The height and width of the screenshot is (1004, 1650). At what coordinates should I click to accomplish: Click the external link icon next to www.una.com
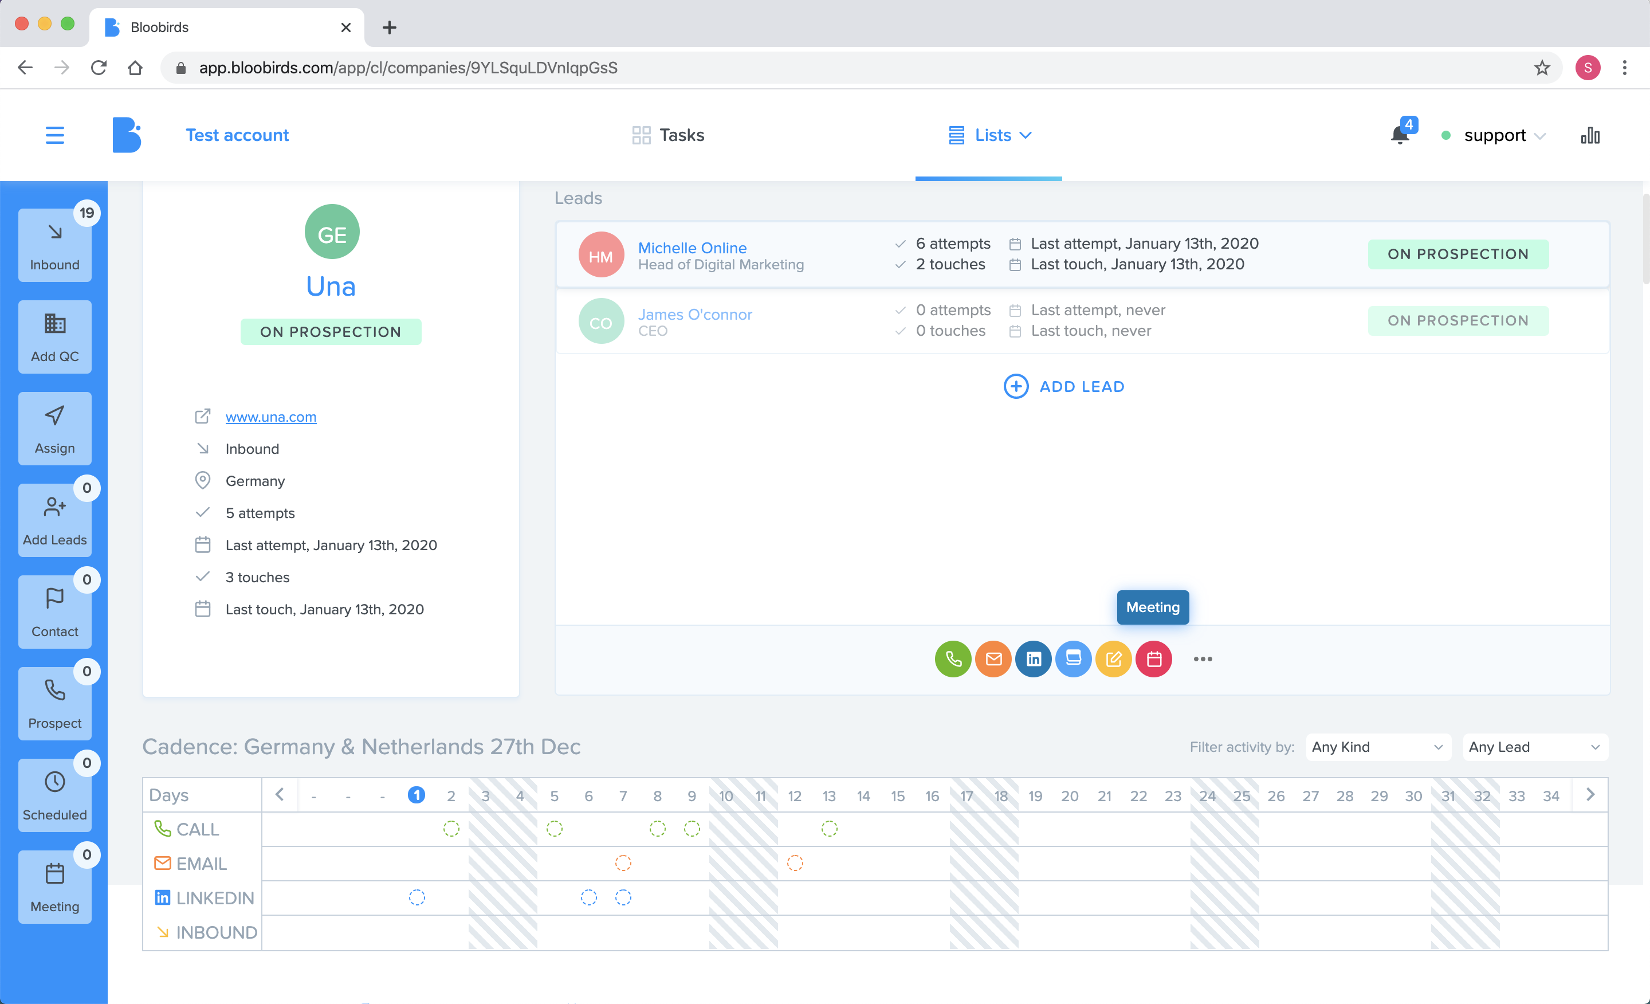click(x=202, y=417)
